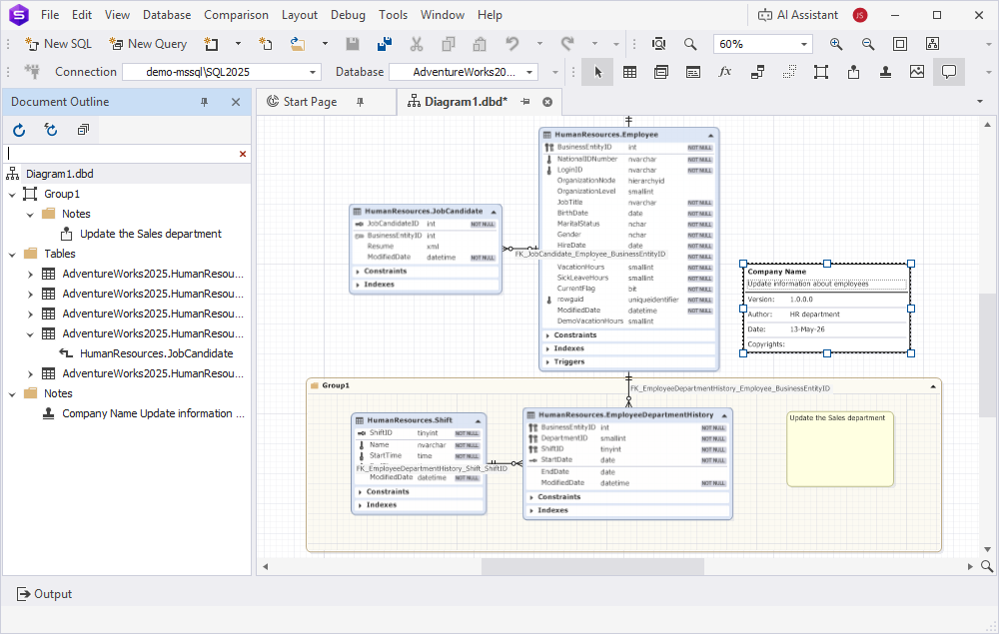
Task: Click the Paste icon in the toolbar
Action: point(480,44)
